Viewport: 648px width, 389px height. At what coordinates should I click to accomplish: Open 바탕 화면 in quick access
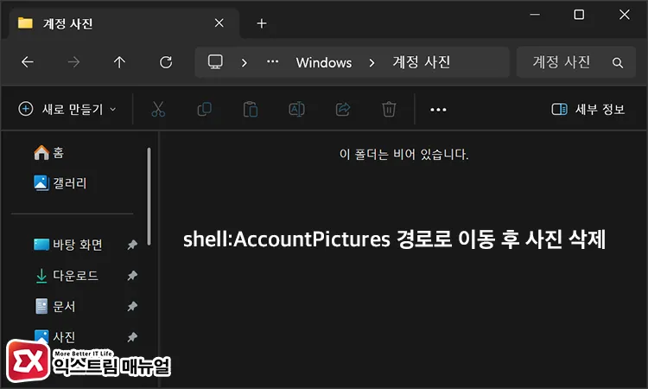pyautogui.click(x=68, y=245)
